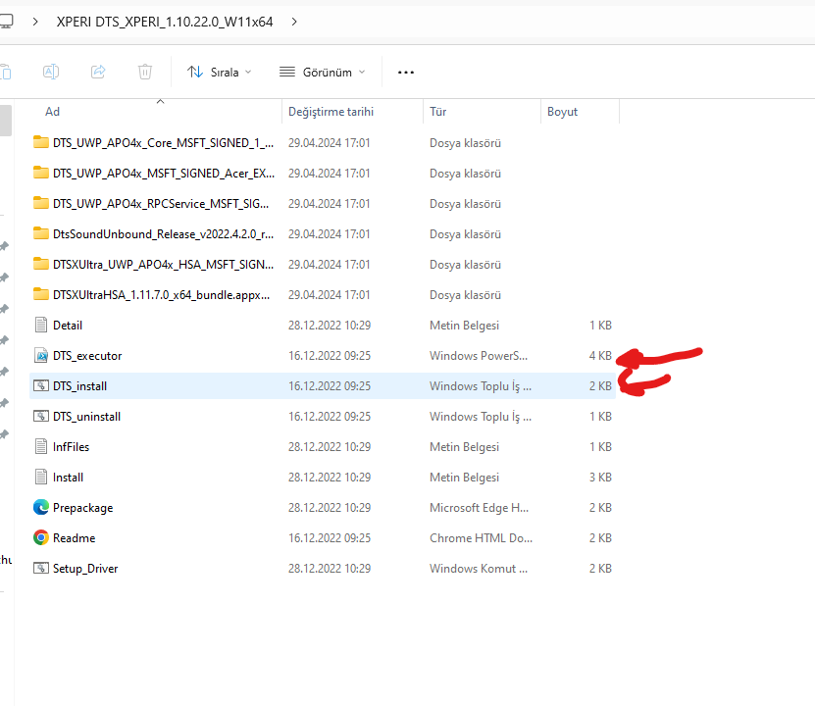
Task: Select the file name DTS_uninstall
Action: 87,417
